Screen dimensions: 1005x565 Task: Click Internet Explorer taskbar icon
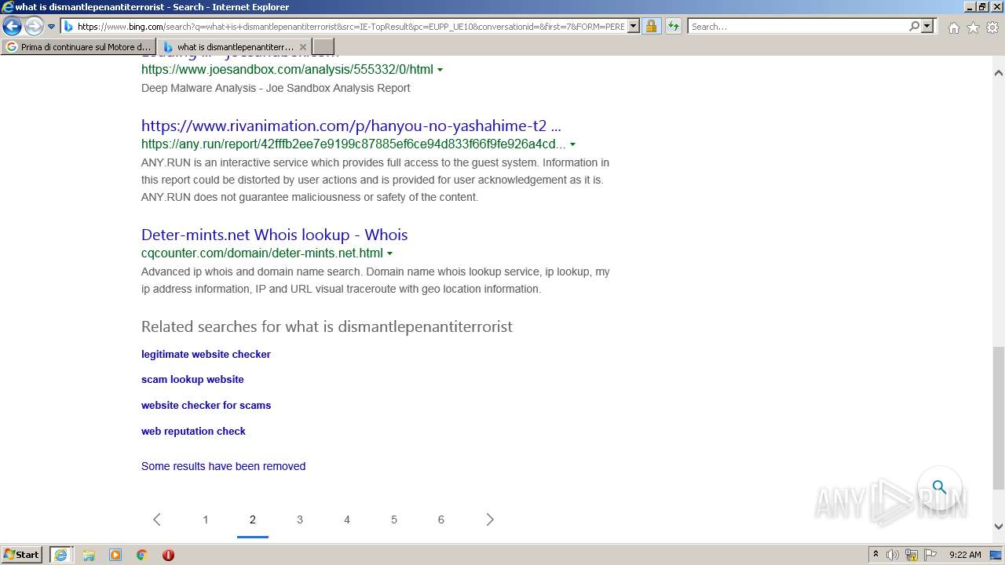click(60, 555)
